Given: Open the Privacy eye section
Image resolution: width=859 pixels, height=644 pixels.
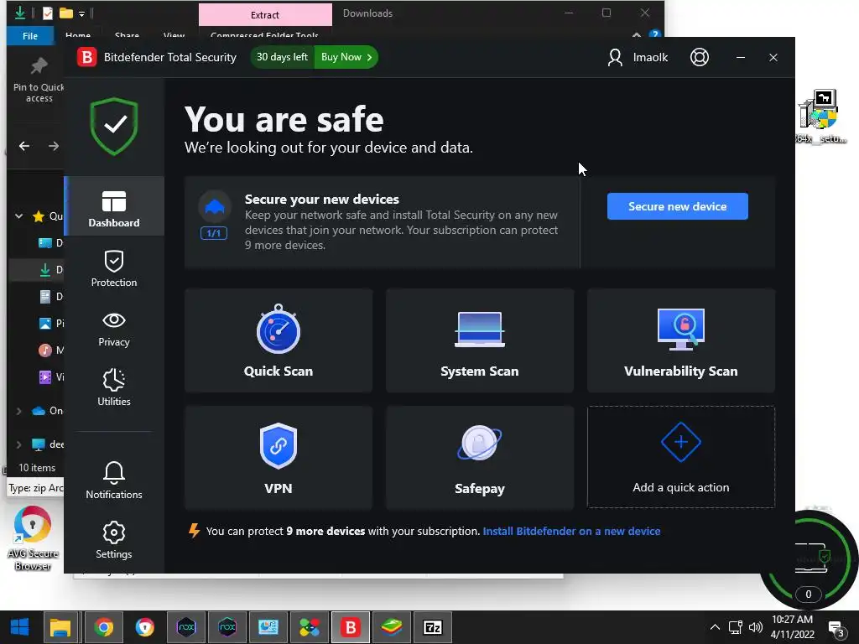Looking at the screenshot, I should coord(114,329).
